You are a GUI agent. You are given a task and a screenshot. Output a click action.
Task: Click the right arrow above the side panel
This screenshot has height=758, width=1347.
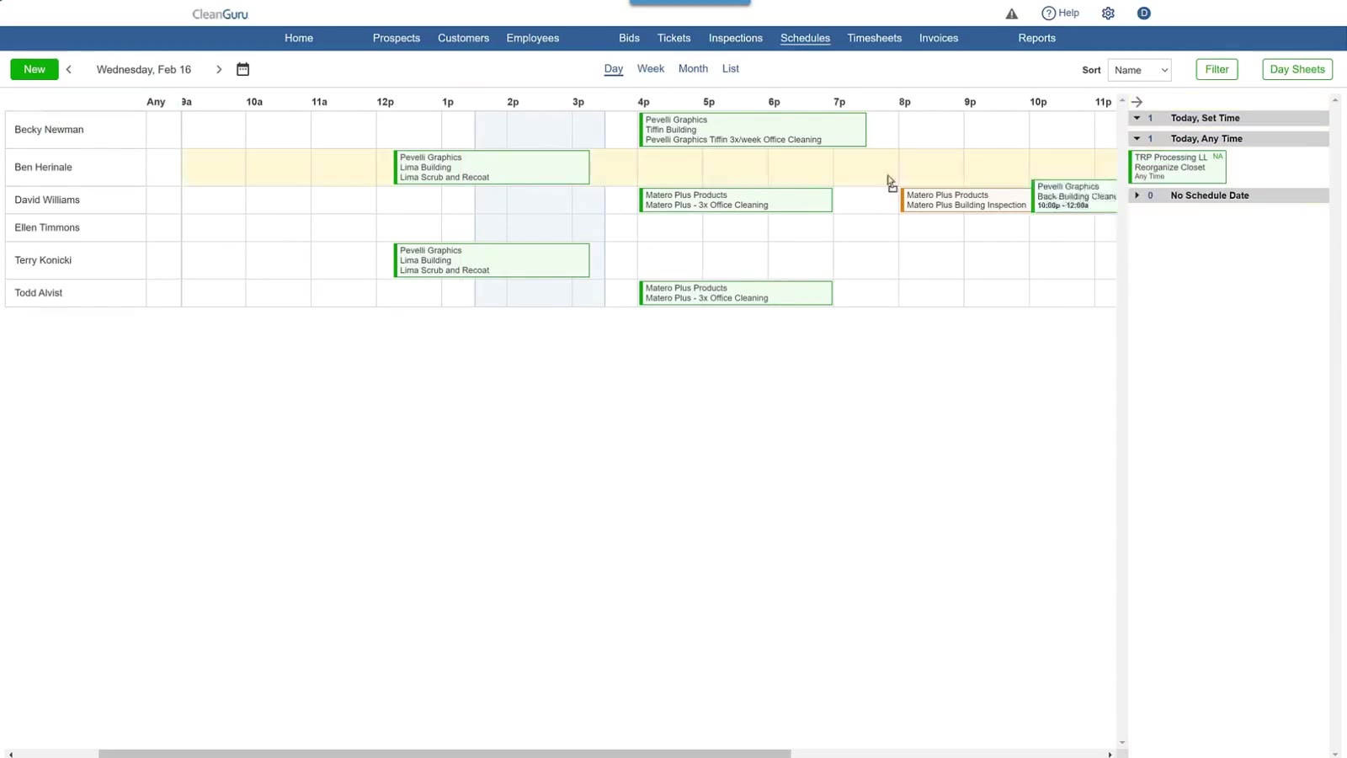click(x=1137, y=102)
